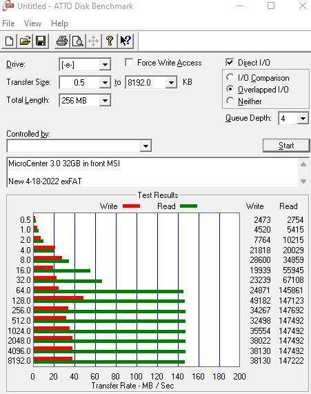The image size is (311, 394).
Task: Open the View menu
Action: click(x=32, y=23)
